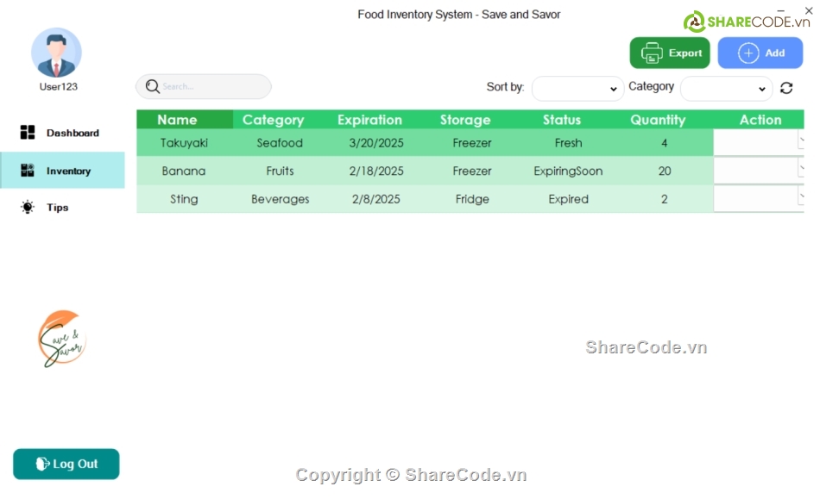Expand the Category filter dropdown
The height and width of the screenshot is (499, 820).
click(x=726, y=89)
